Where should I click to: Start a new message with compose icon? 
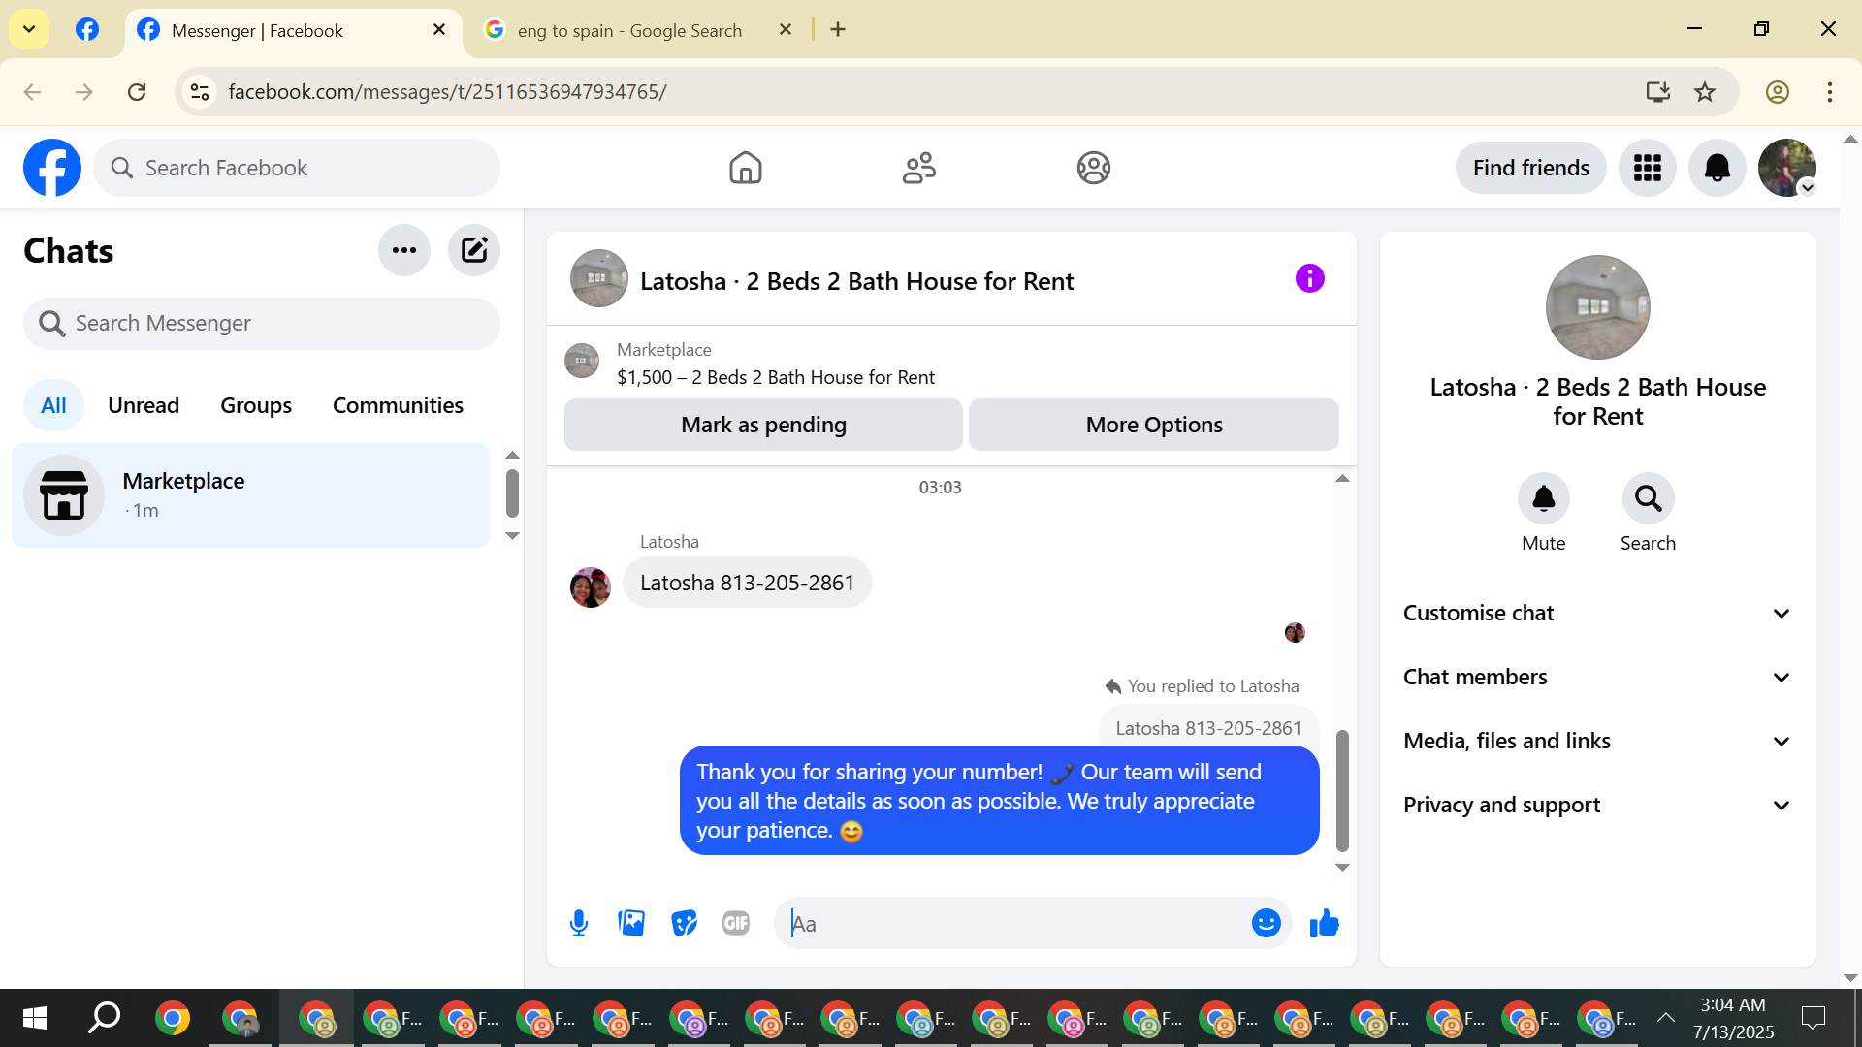(x=474, y=250)
